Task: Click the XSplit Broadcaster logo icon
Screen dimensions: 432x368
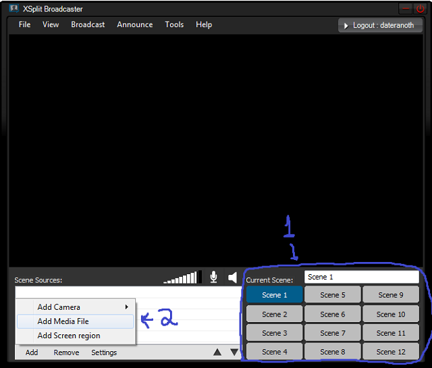Action: tap(13, 9)
